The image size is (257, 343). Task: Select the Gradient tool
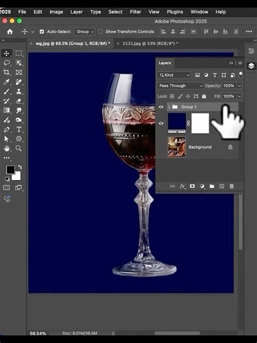coord(7,110)
